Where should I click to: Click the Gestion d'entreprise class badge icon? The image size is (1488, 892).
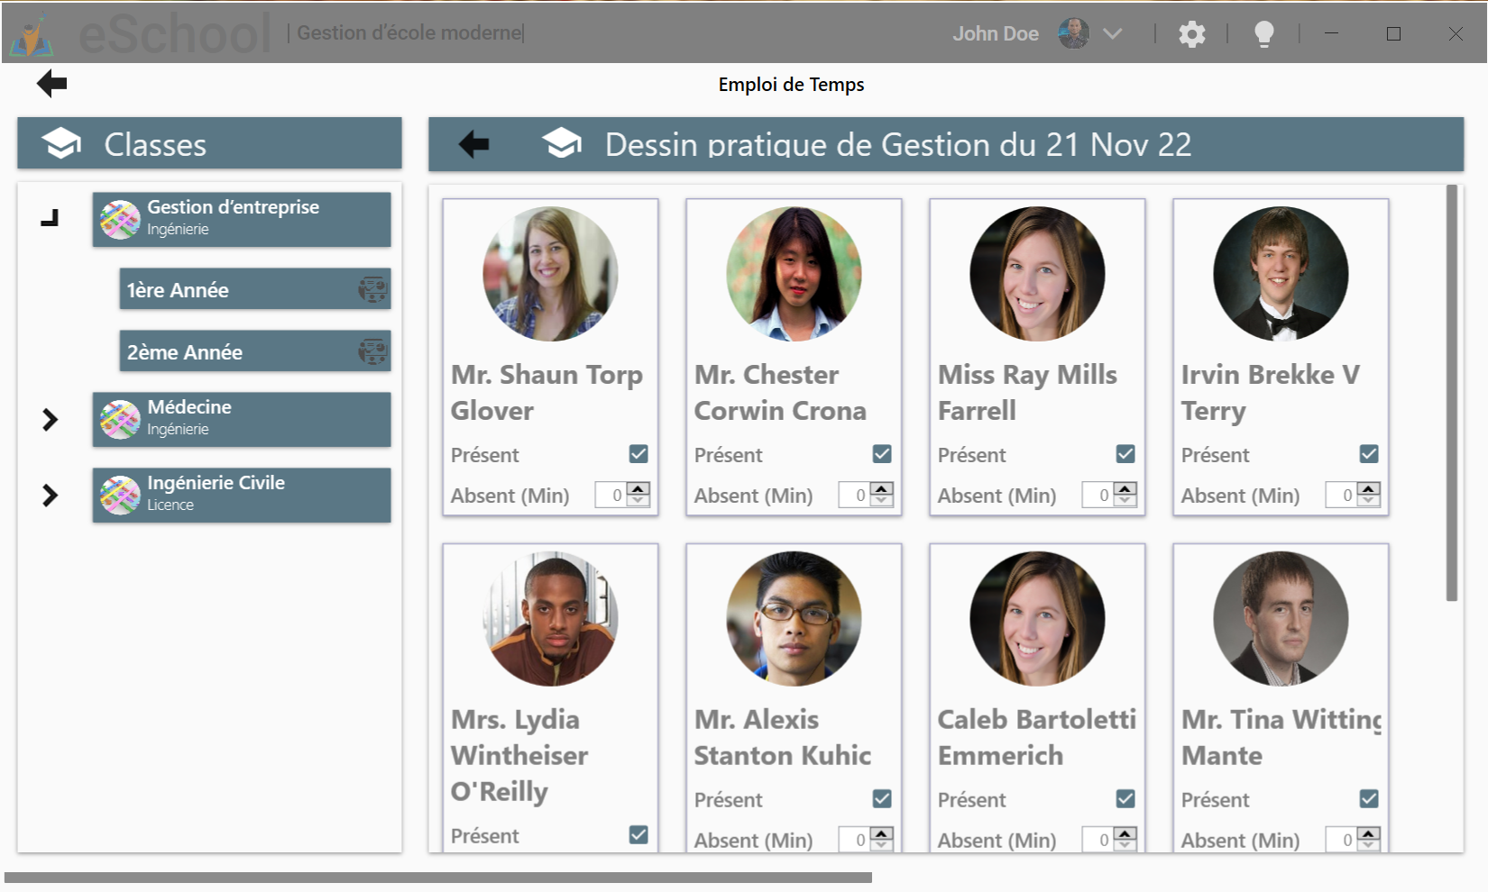pyautogui.click(x=119, y=217)
